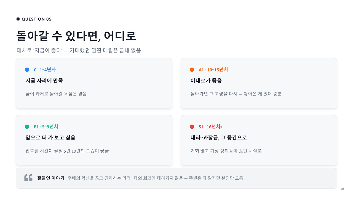353x198 pixels.
Task: Click the subtitle starting with 대체로
Action: click(x=79, y=51)
